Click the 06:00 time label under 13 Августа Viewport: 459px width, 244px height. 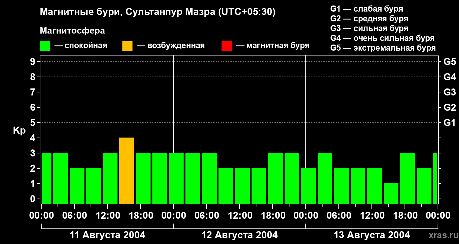click(339, 216)
